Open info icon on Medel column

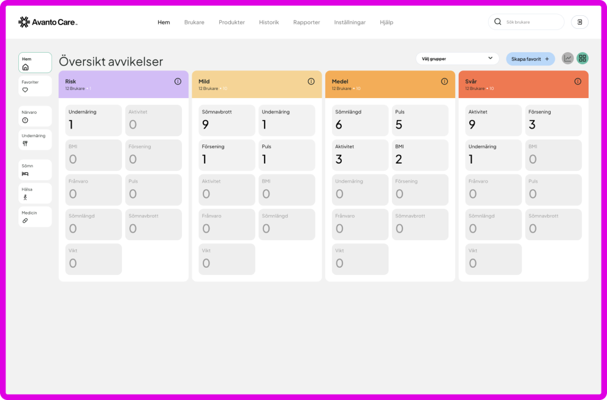click(445, 81)
